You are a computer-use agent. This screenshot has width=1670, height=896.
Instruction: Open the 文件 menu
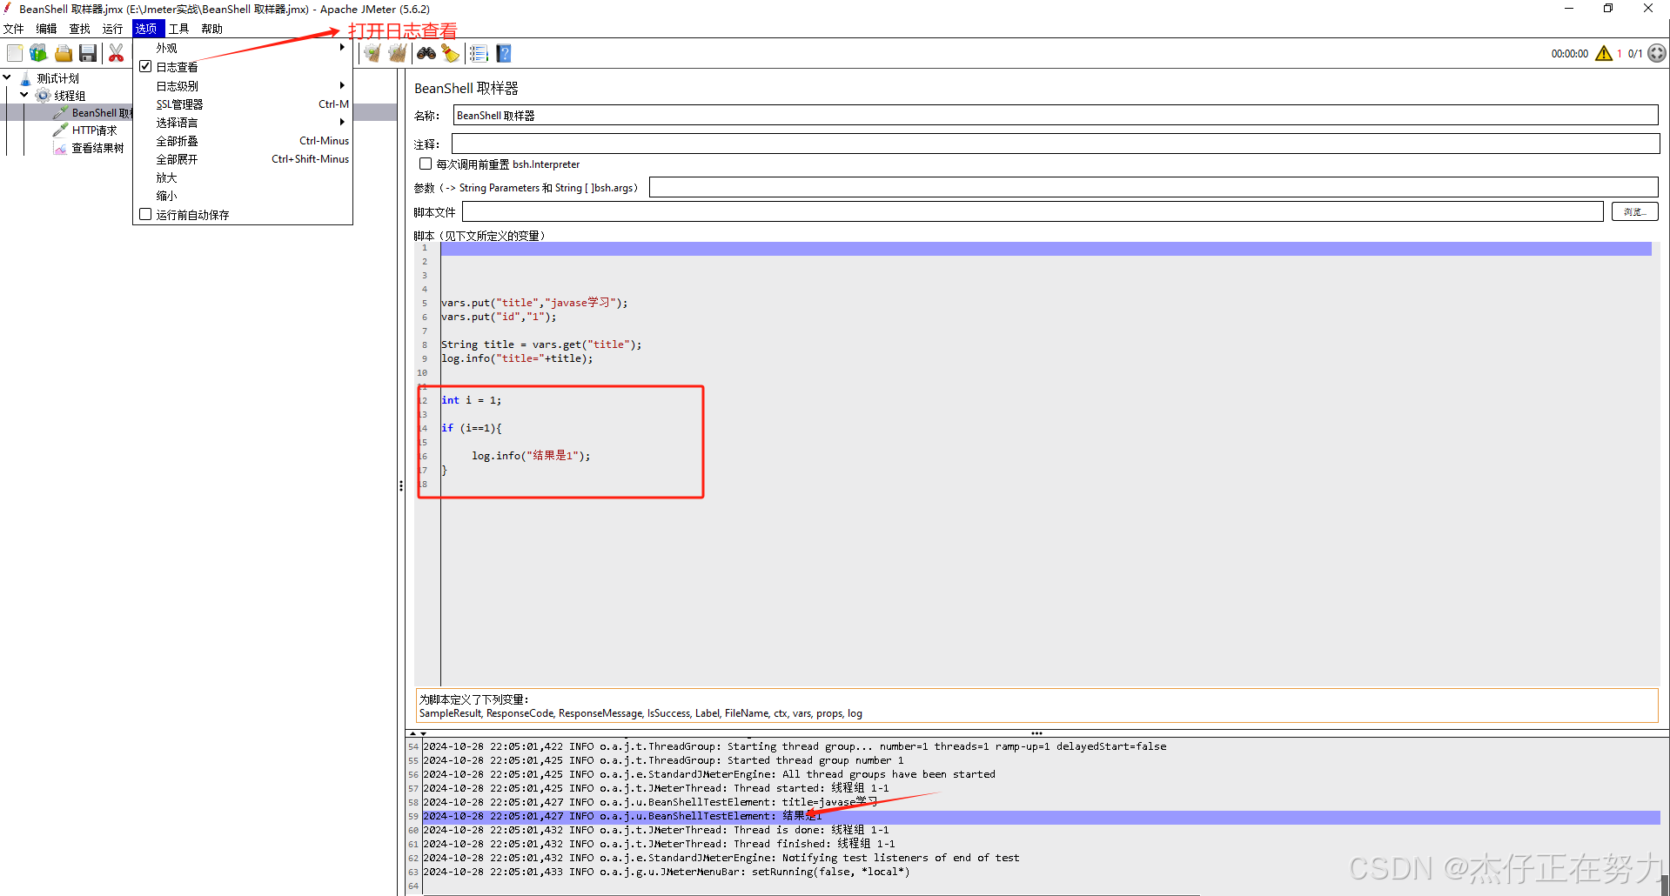[x=14, y=29]
